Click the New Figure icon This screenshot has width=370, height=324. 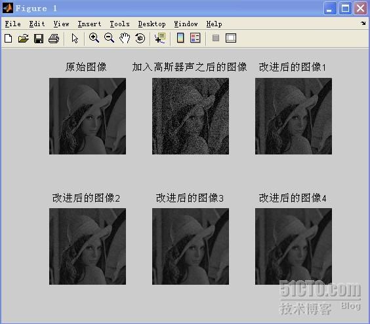click(9, 38)
